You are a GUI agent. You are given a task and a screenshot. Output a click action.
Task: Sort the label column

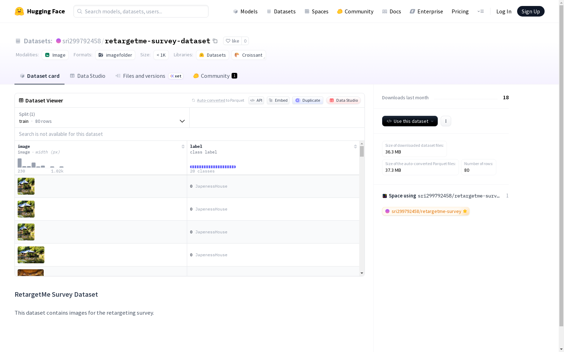point(355,146)
